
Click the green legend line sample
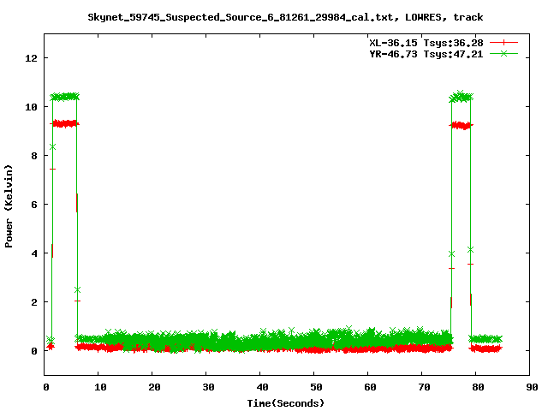click(x=503, y=53)
